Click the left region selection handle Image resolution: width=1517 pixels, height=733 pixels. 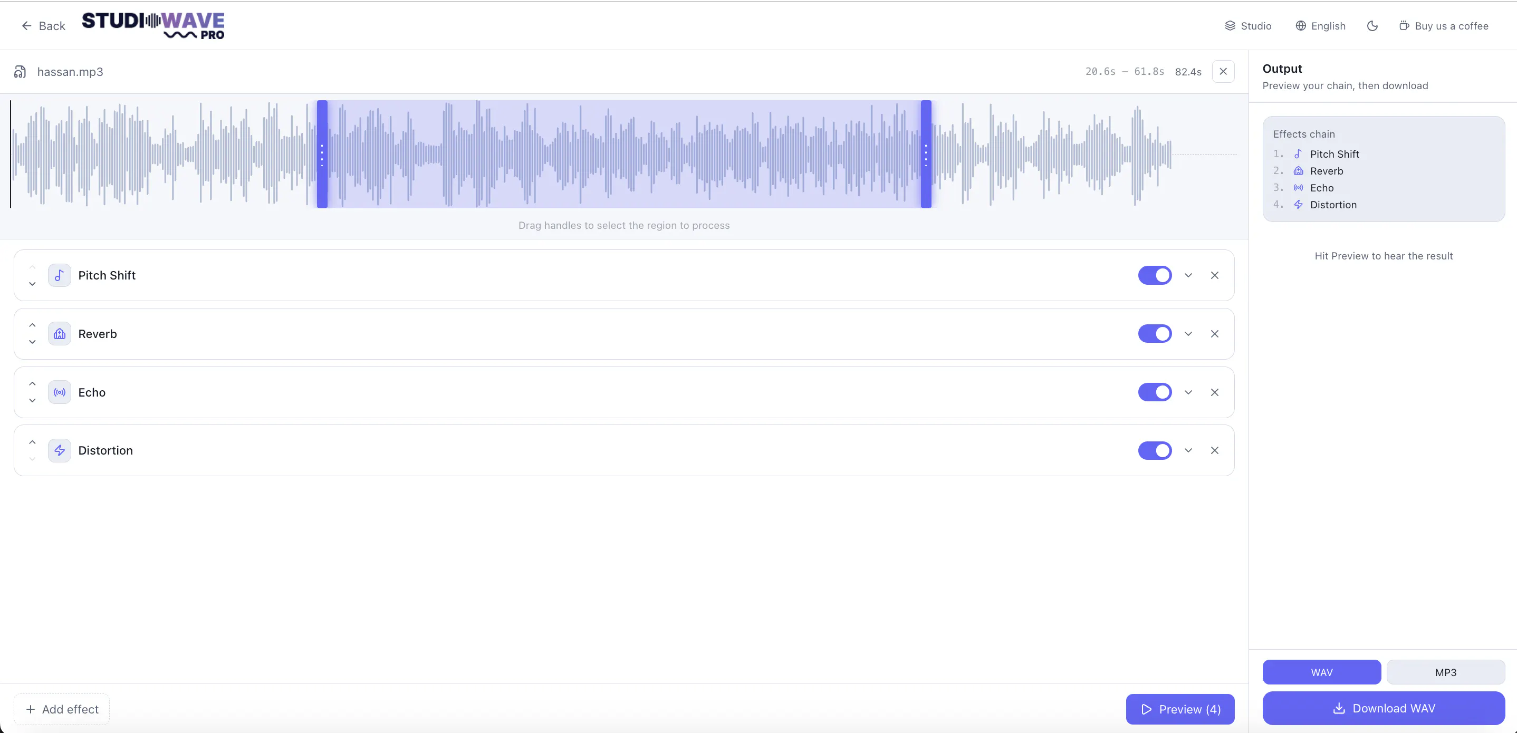click(322, 155)
